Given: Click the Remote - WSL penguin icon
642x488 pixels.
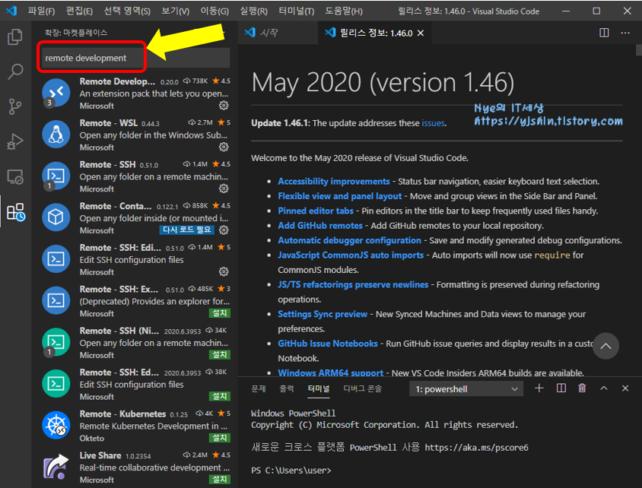Looking at the screenshot, I should 56,135.
